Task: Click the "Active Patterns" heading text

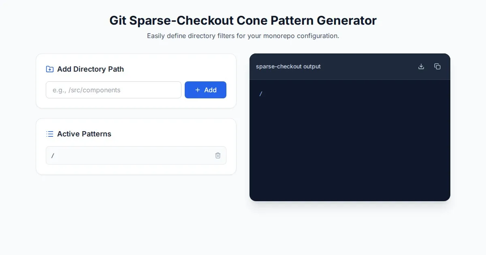Action: (84, 134)
